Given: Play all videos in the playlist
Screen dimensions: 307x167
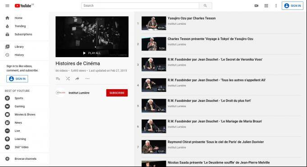Looking at the screenshot, I should coord(92,53).
